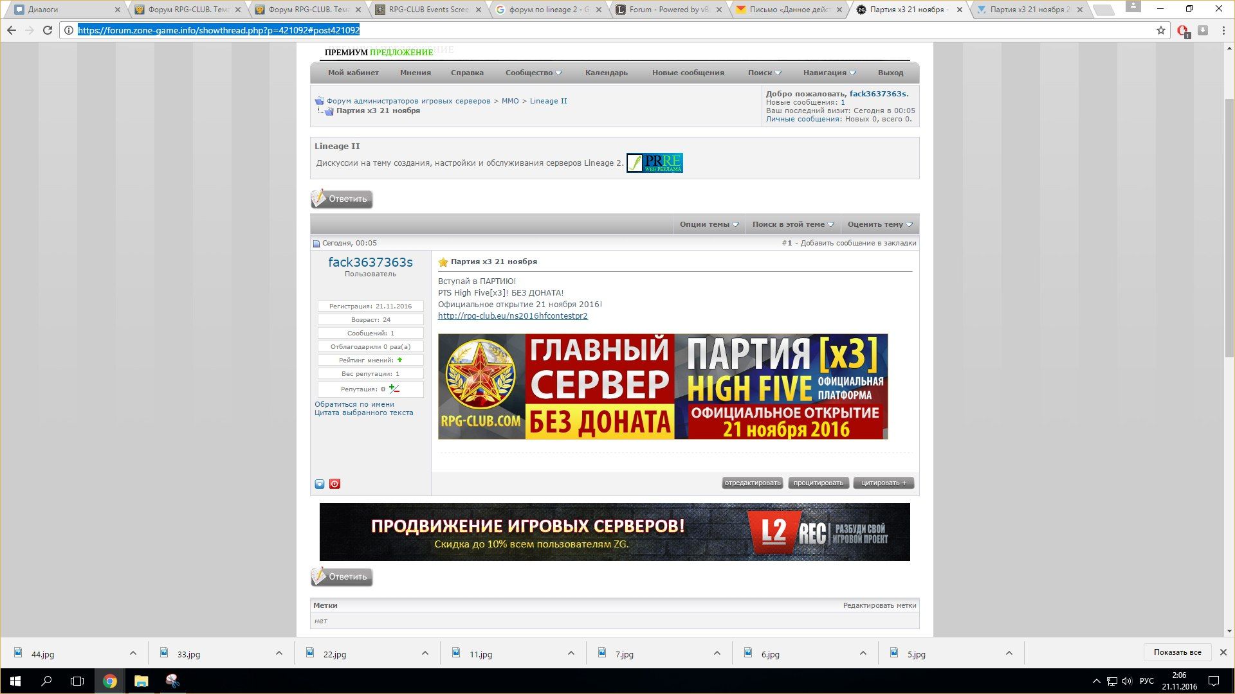This screenshot has height=694, width=1235.
Task: Click the blue user status icon under the post
Action: [x=320, y=484]
